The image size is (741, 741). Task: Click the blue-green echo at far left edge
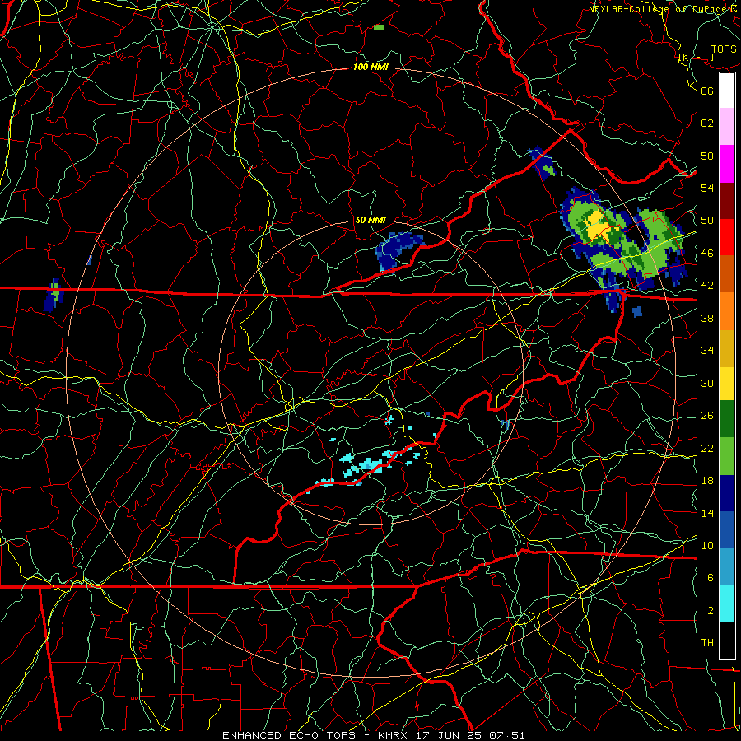[54, 296]
